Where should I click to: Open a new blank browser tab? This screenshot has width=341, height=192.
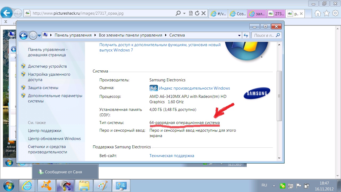click(308, 14)
